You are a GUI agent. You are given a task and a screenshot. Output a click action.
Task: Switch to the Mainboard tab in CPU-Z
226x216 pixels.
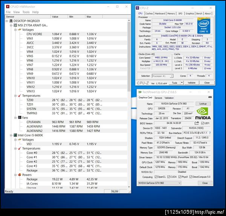click(x=160, y=14)
